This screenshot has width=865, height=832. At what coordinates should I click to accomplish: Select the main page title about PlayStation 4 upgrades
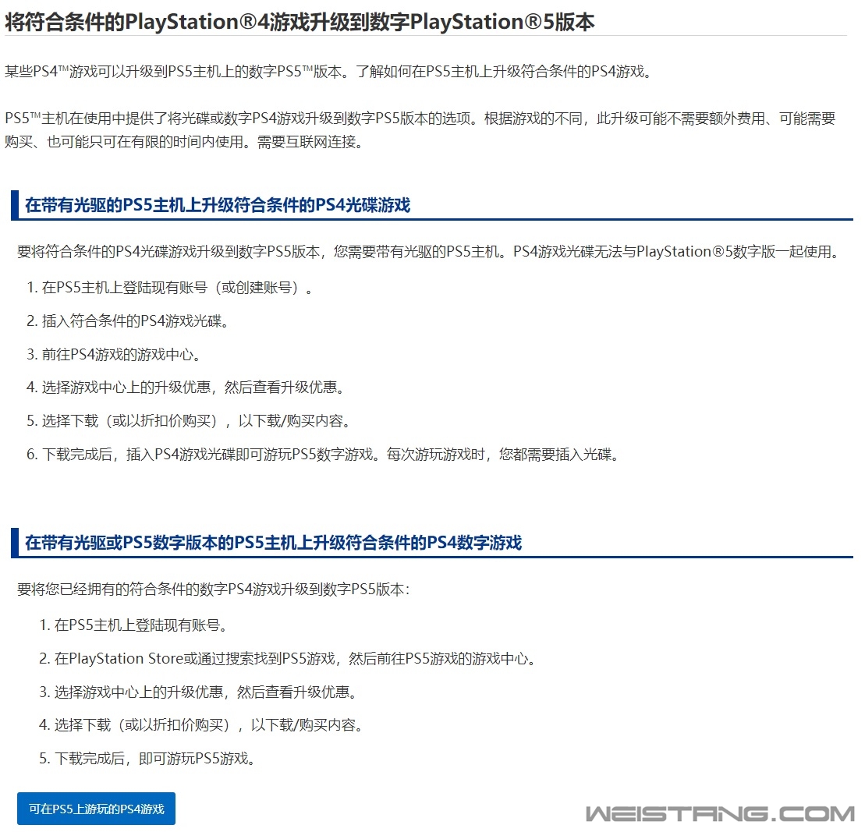[296, 21]
